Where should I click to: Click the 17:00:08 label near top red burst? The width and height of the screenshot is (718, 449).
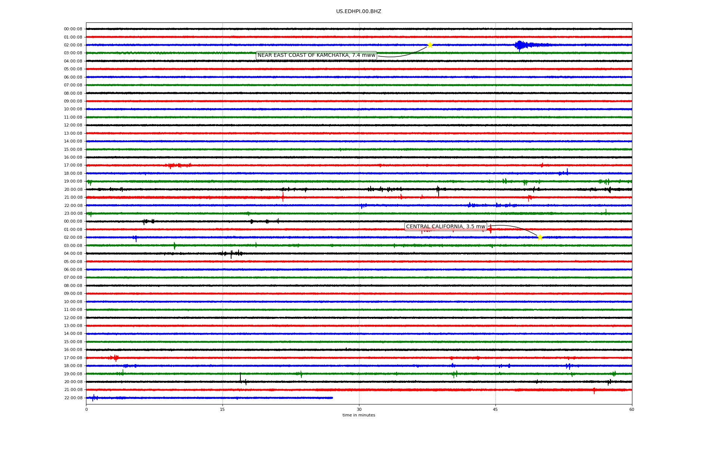(73, 165)
